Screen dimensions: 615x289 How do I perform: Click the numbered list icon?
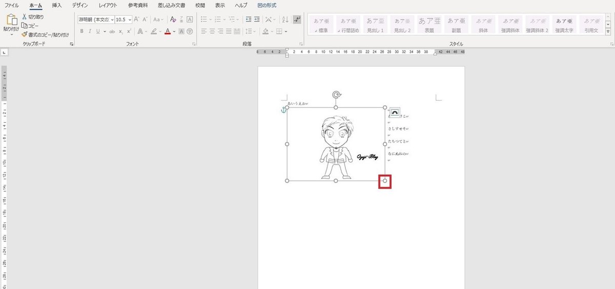click(218, 19)
